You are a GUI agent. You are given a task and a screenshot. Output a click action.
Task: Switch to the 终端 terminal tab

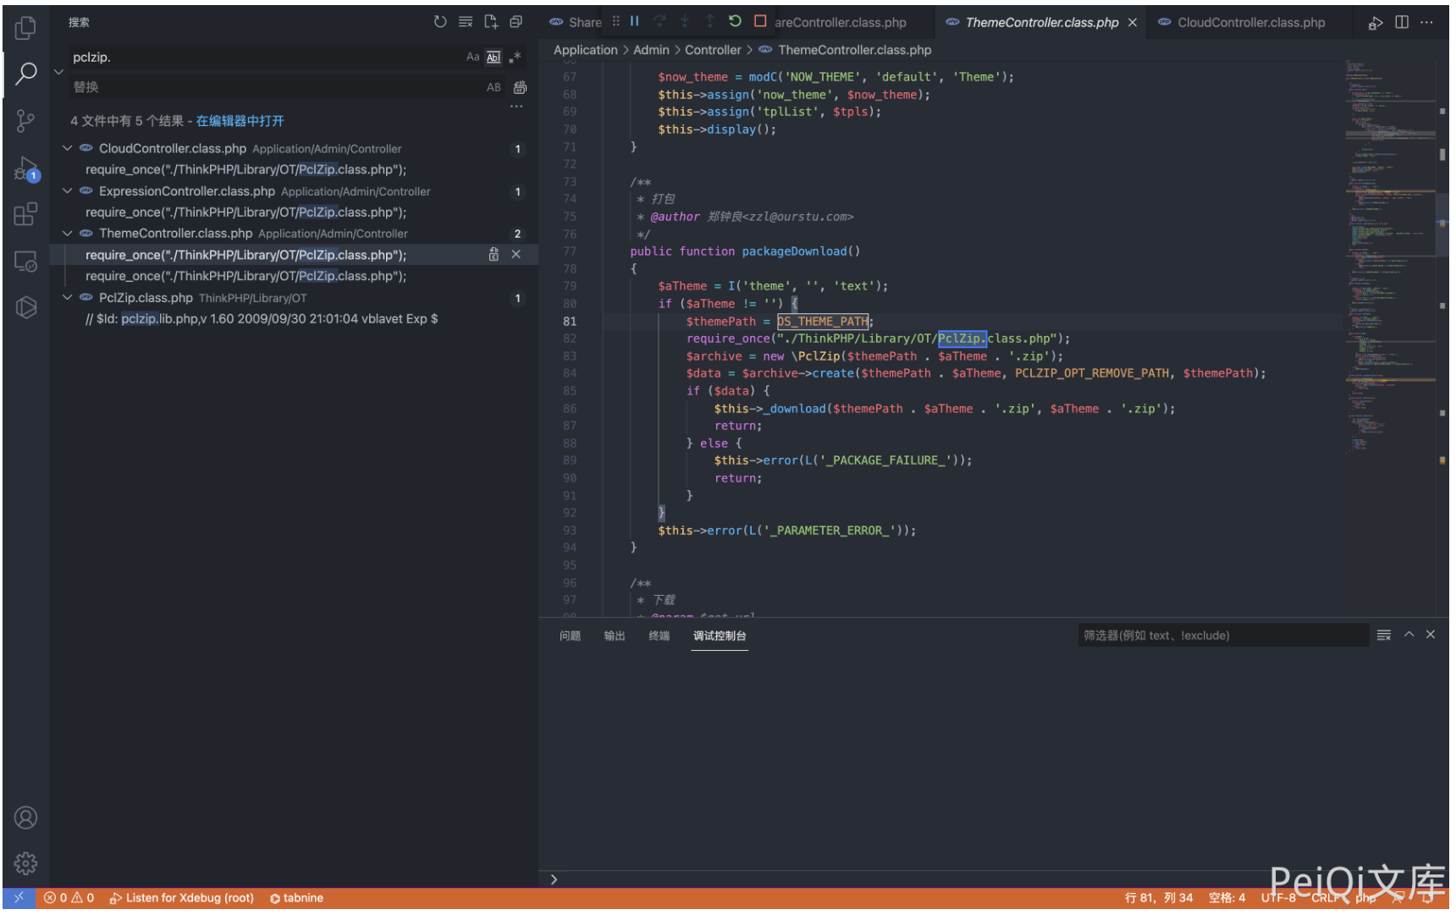(x=659, y=636)
